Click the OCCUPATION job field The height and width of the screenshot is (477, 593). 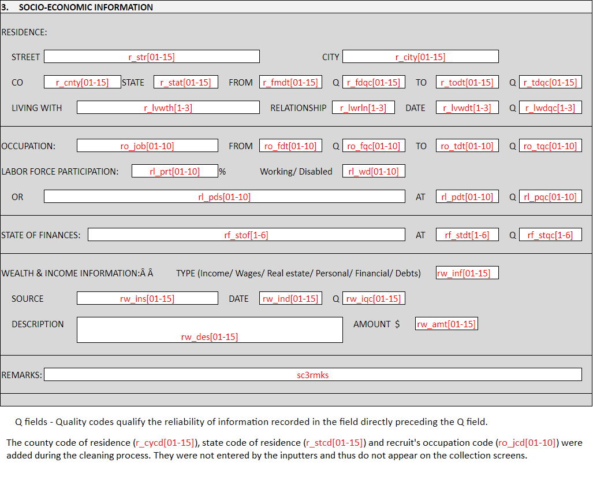147,146
